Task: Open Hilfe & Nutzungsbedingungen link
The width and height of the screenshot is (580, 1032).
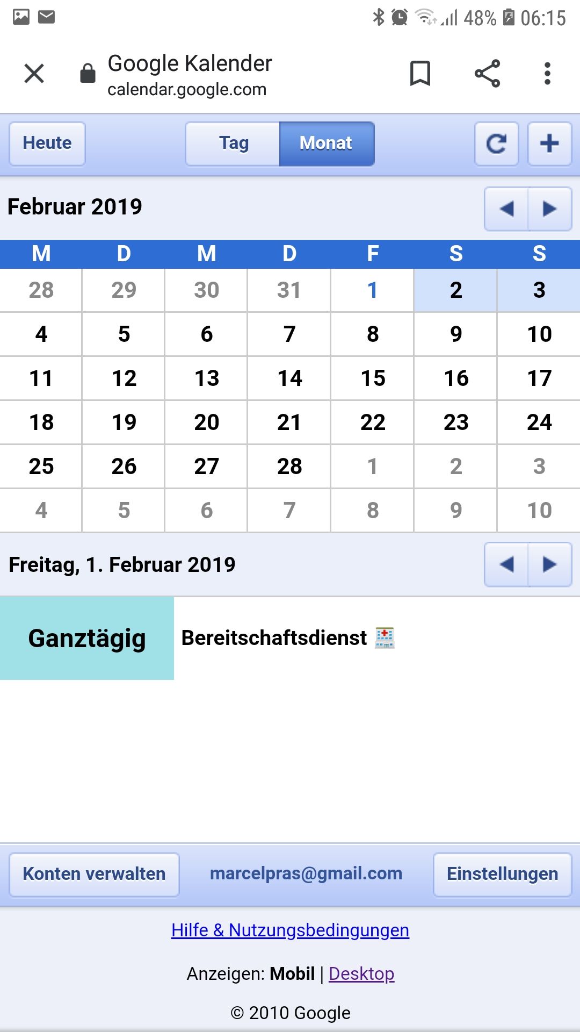Action: coord(290,930)
